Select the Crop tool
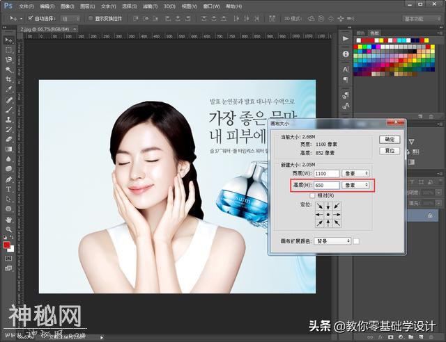 (x=9, y=79)
